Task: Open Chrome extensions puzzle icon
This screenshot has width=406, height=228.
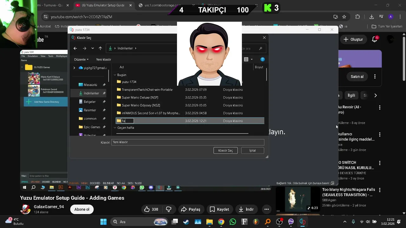Action: [358, 17]
